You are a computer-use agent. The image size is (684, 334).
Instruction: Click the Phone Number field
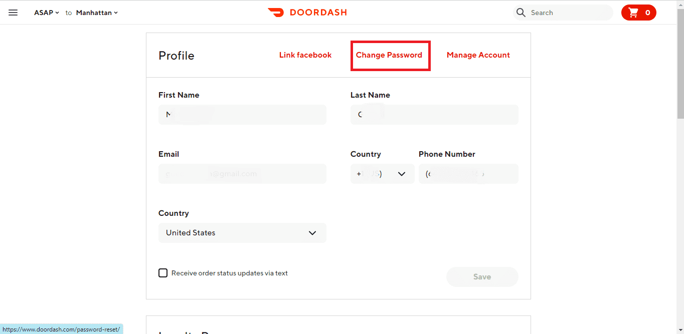coord(468,174)
